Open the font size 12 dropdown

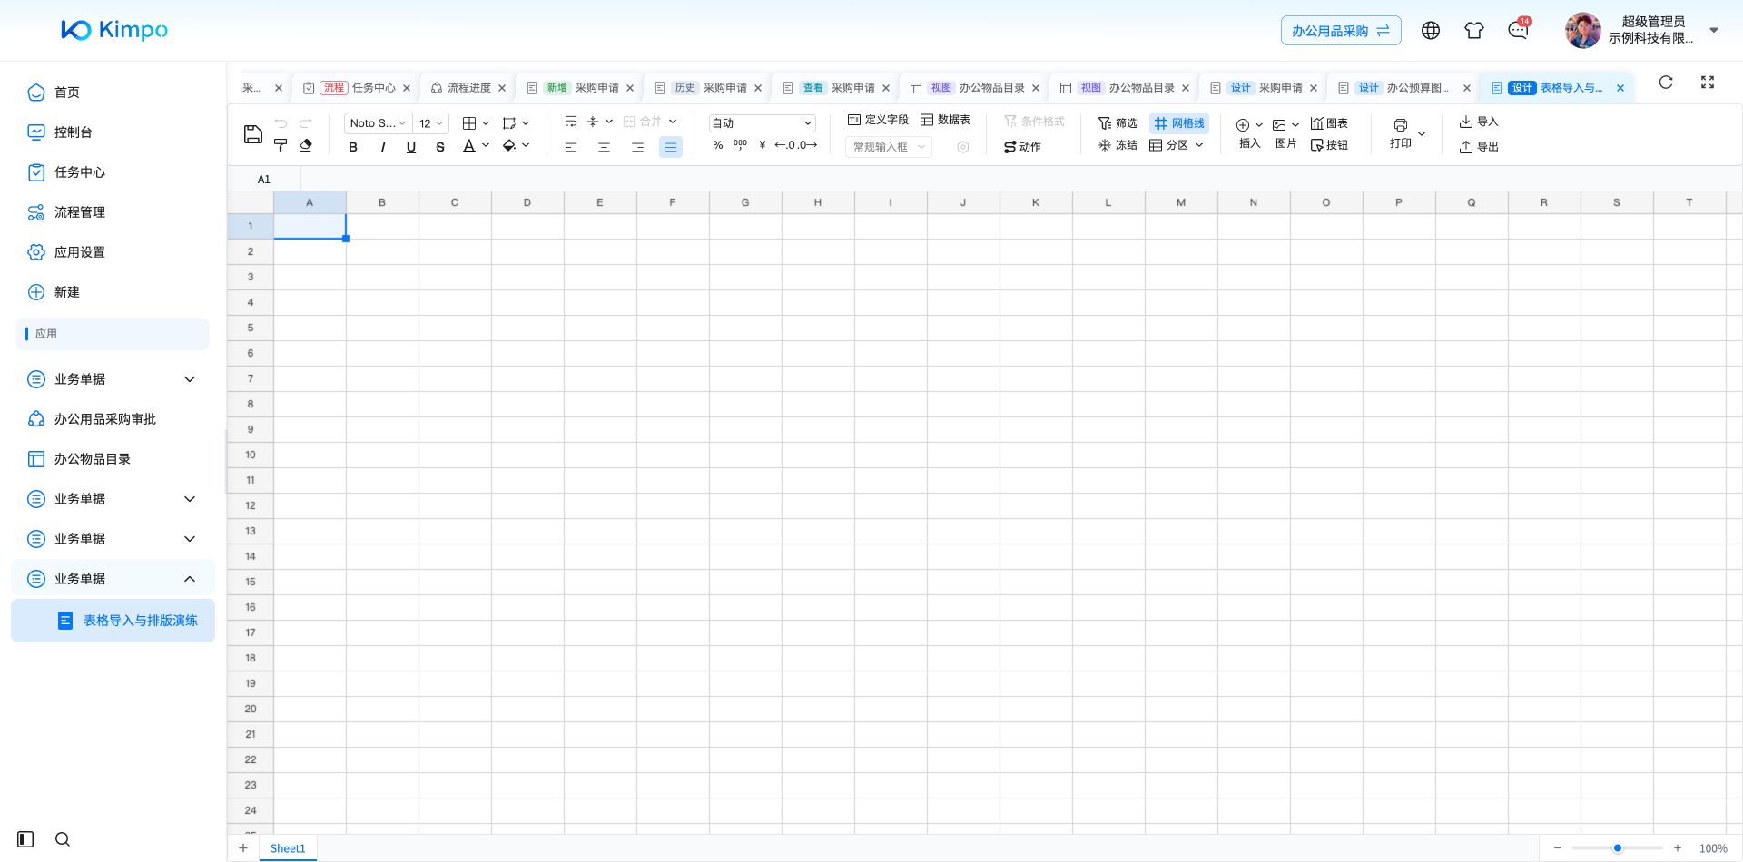click(430, 123)
